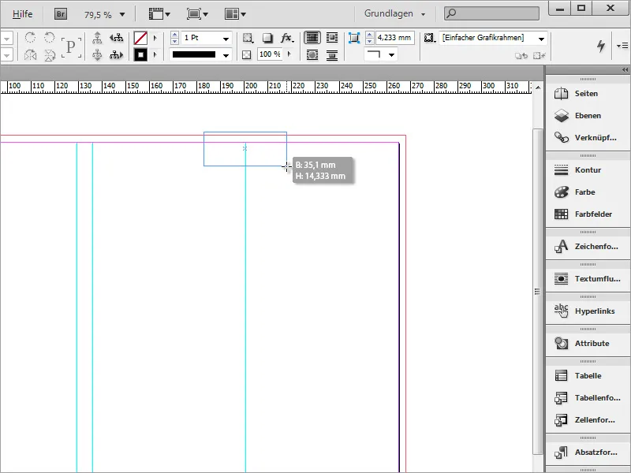This screenshot has height=473, width=631.
Task: Open the Farbfelder swatches panel
Action: pos(588,214)
